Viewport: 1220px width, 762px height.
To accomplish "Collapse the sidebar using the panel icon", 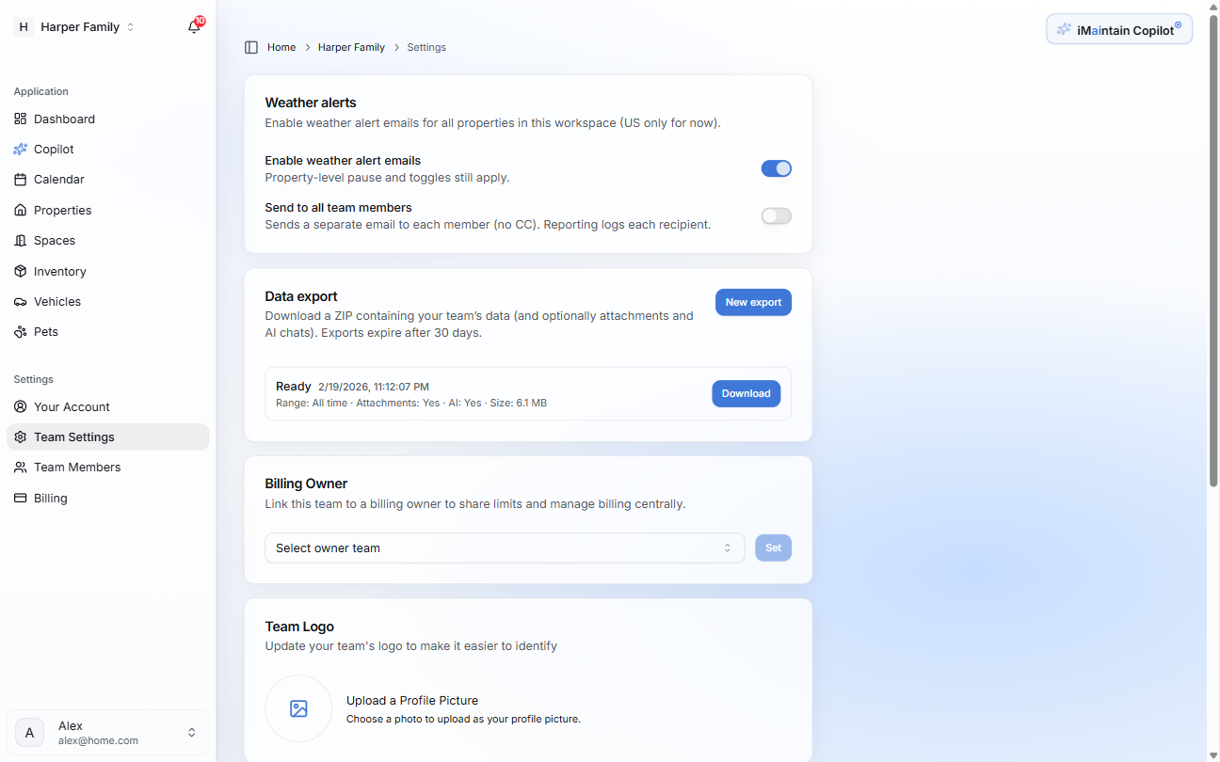I will coord(250,46).
